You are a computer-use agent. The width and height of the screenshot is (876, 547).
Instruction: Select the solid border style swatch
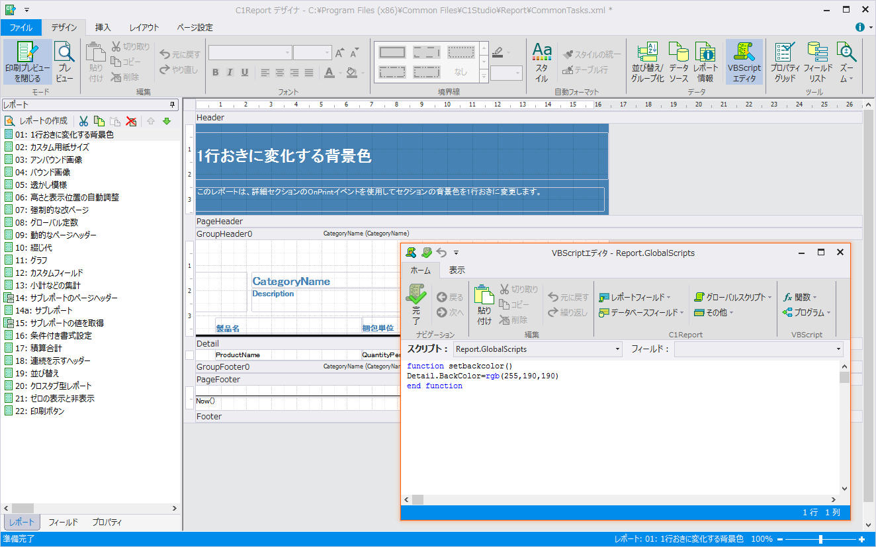(392, 52)
